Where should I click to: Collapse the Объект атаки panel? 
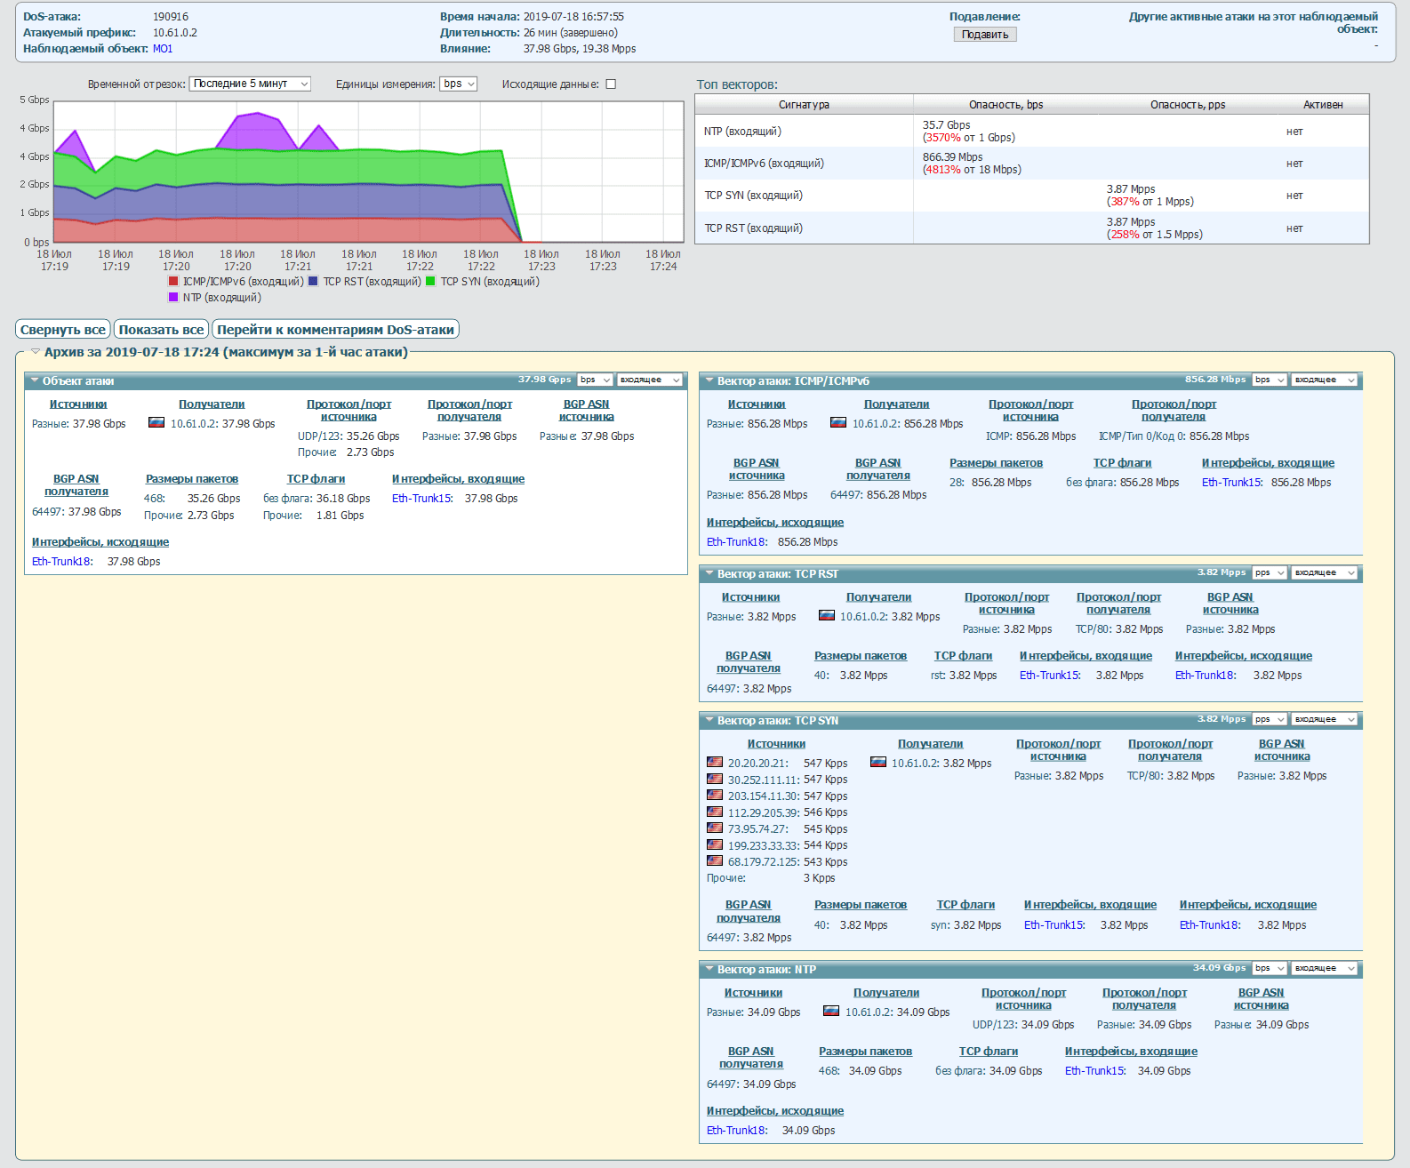[35, 380]
